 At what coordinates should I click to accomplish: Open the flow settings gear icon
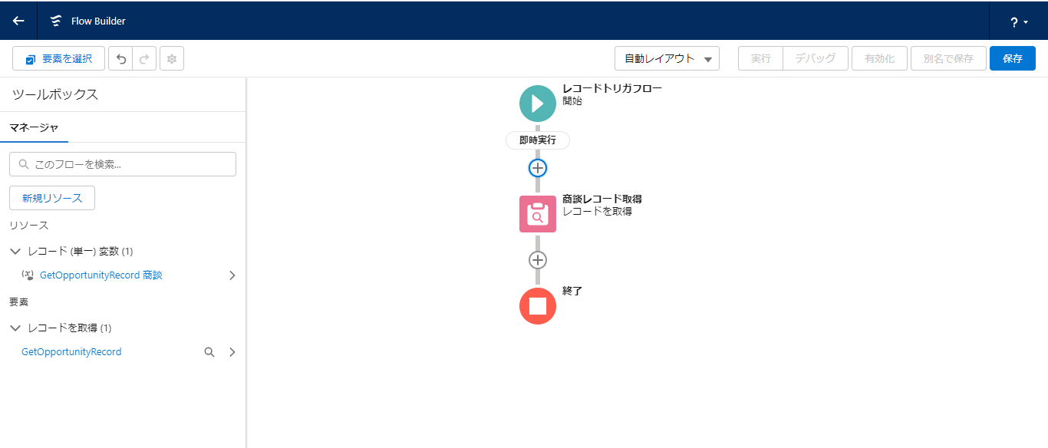pos(172,58)
